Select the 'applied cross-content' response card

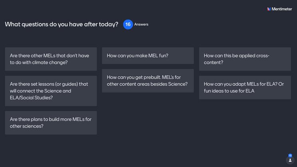[245, 59]
